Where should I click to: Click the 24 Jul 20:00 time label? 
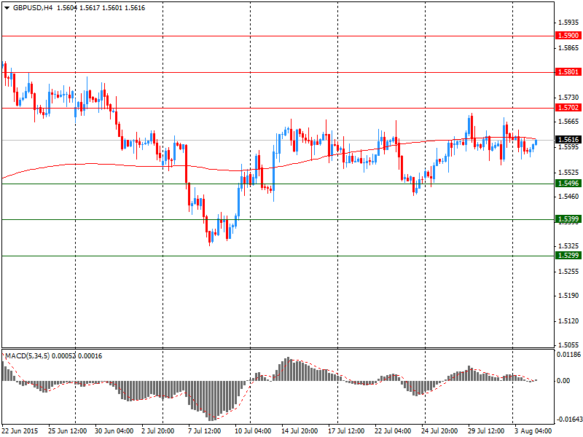440,431
